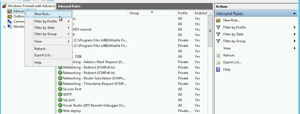Expand the Monitoring tree node arrow
Screen dimensions: 300x114
pyautogui.click(x=5, y=27)
